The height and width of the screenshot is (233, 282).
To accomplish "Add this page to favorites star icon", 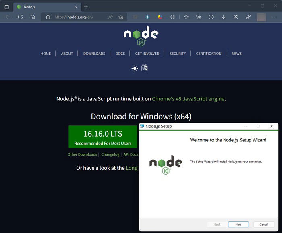I will (x=121, y=17).
